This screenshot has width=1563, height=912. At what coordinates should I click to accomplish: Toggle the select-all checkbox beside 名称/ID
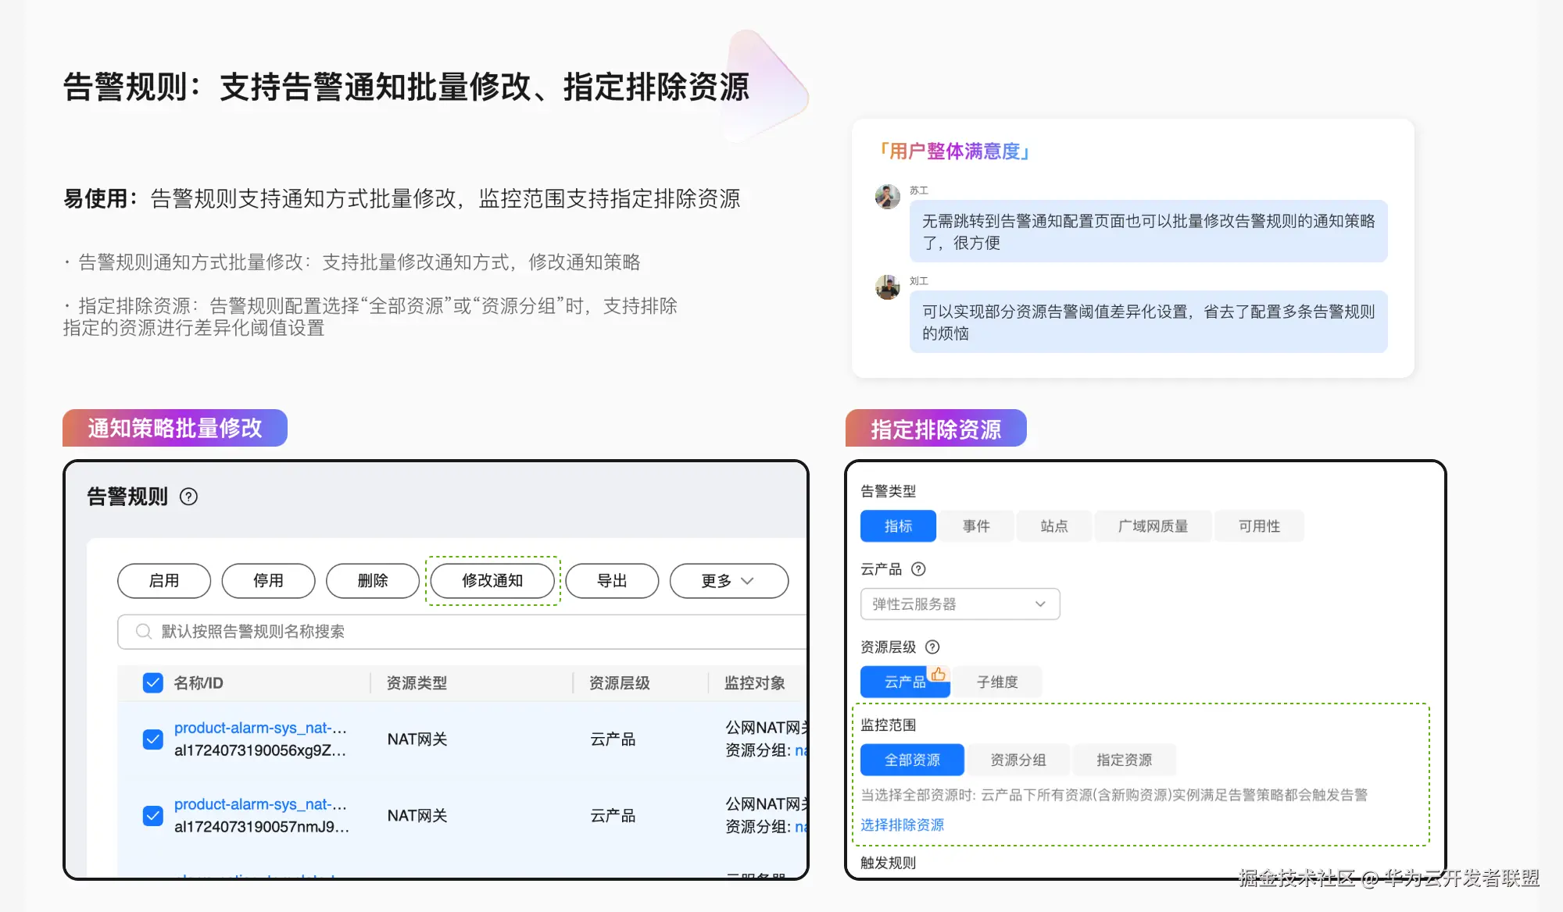pyautogui.click(x=153, y=682)
